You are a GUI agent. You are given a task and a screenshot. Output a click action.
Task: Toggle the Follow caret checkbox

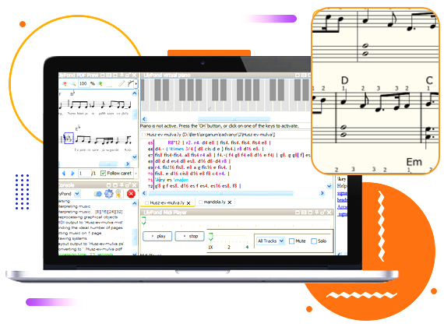(103, 173)
